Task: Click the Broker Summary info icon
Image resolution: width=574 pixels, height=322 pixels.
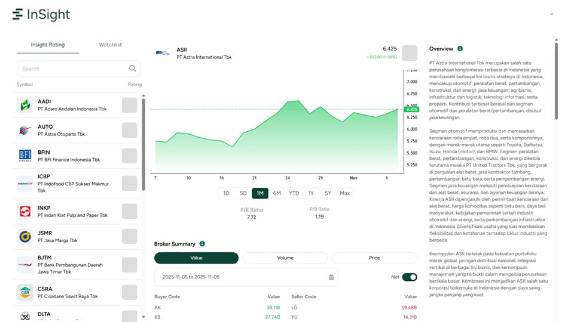Action: (202, 244)
